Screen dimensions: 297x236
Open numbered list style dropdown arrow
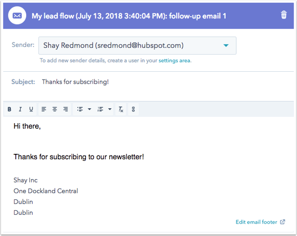[x=110, y=109]
